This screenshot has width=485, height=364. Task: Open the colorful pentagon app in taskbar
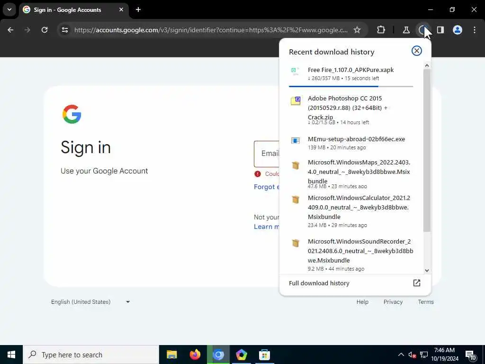click(x=241, y=355)
